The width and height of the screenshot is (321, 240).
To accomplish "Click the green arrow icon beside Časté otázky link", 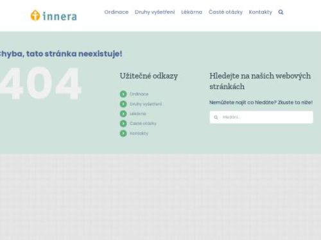I will (123, 124).
